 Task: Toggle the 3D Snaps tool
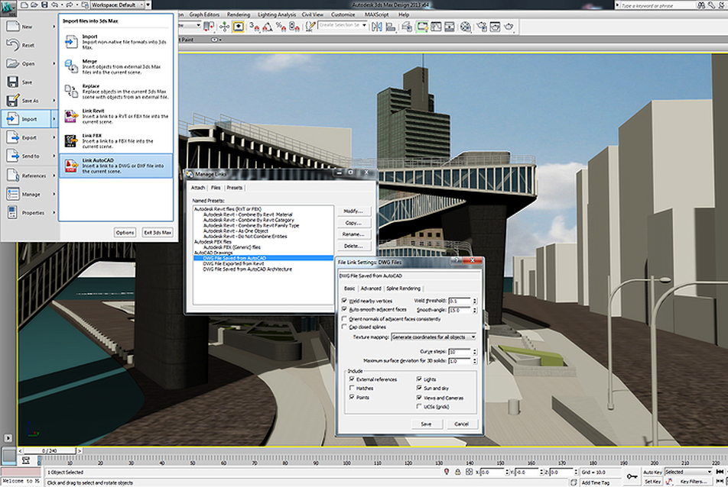click(254, 27)
